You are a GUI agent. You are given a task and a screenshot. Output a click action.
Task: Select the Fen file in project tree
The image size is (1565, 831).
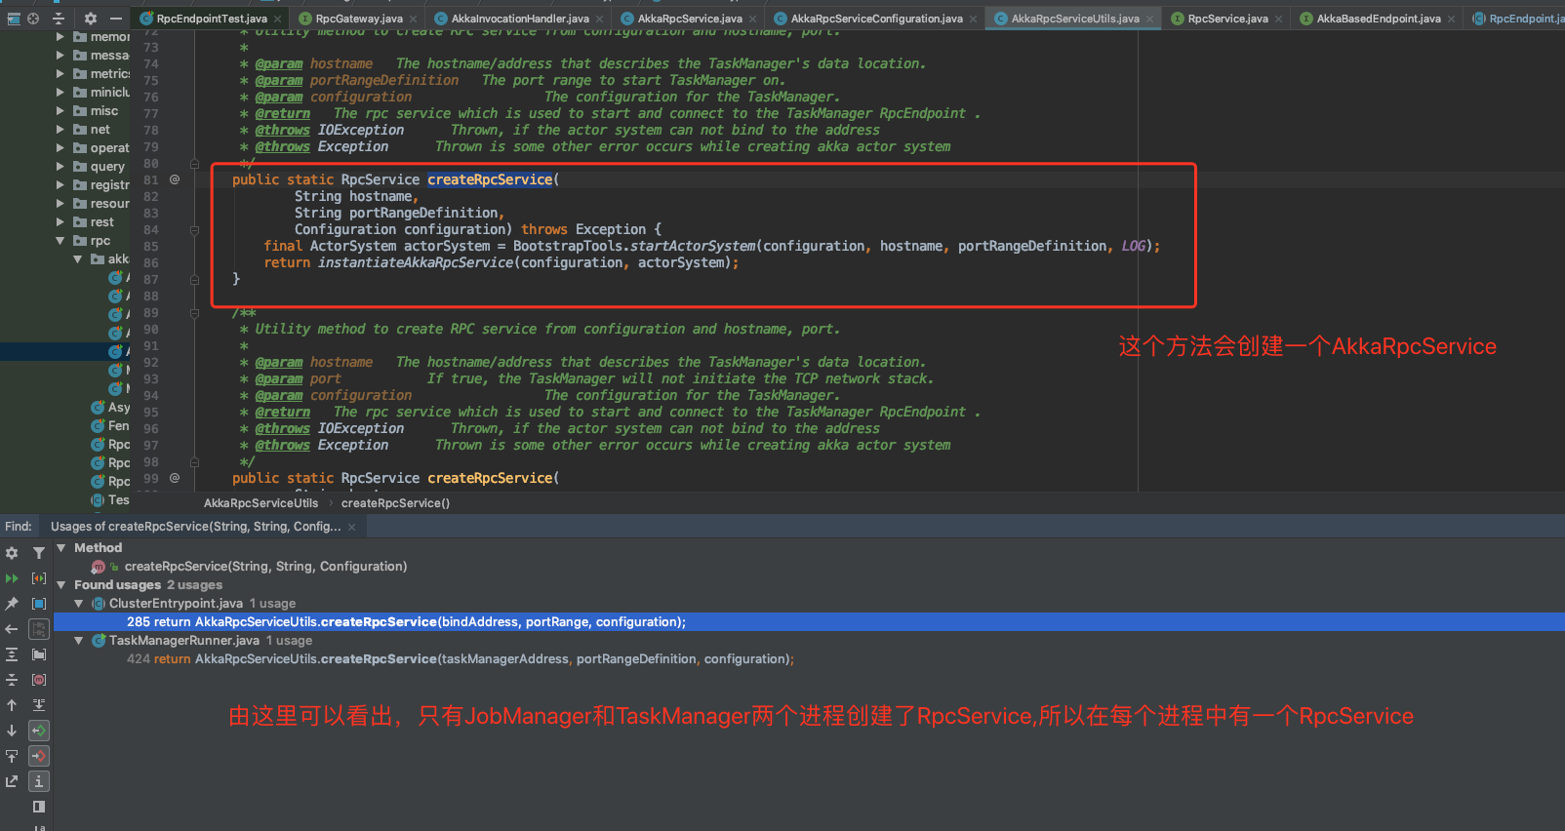point(118,426)
